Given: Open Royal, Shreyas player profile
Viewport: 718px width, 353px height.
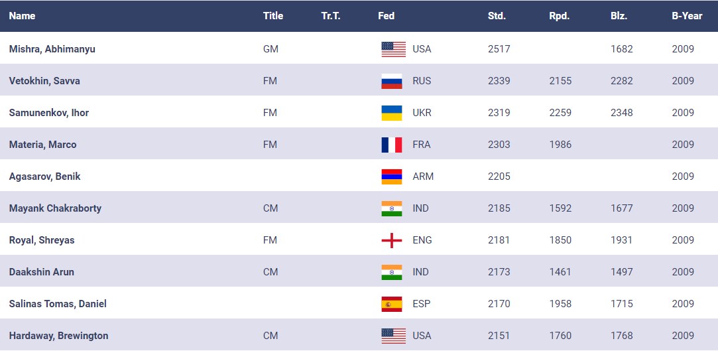Looking at the screenshot, I should (42, 240).
